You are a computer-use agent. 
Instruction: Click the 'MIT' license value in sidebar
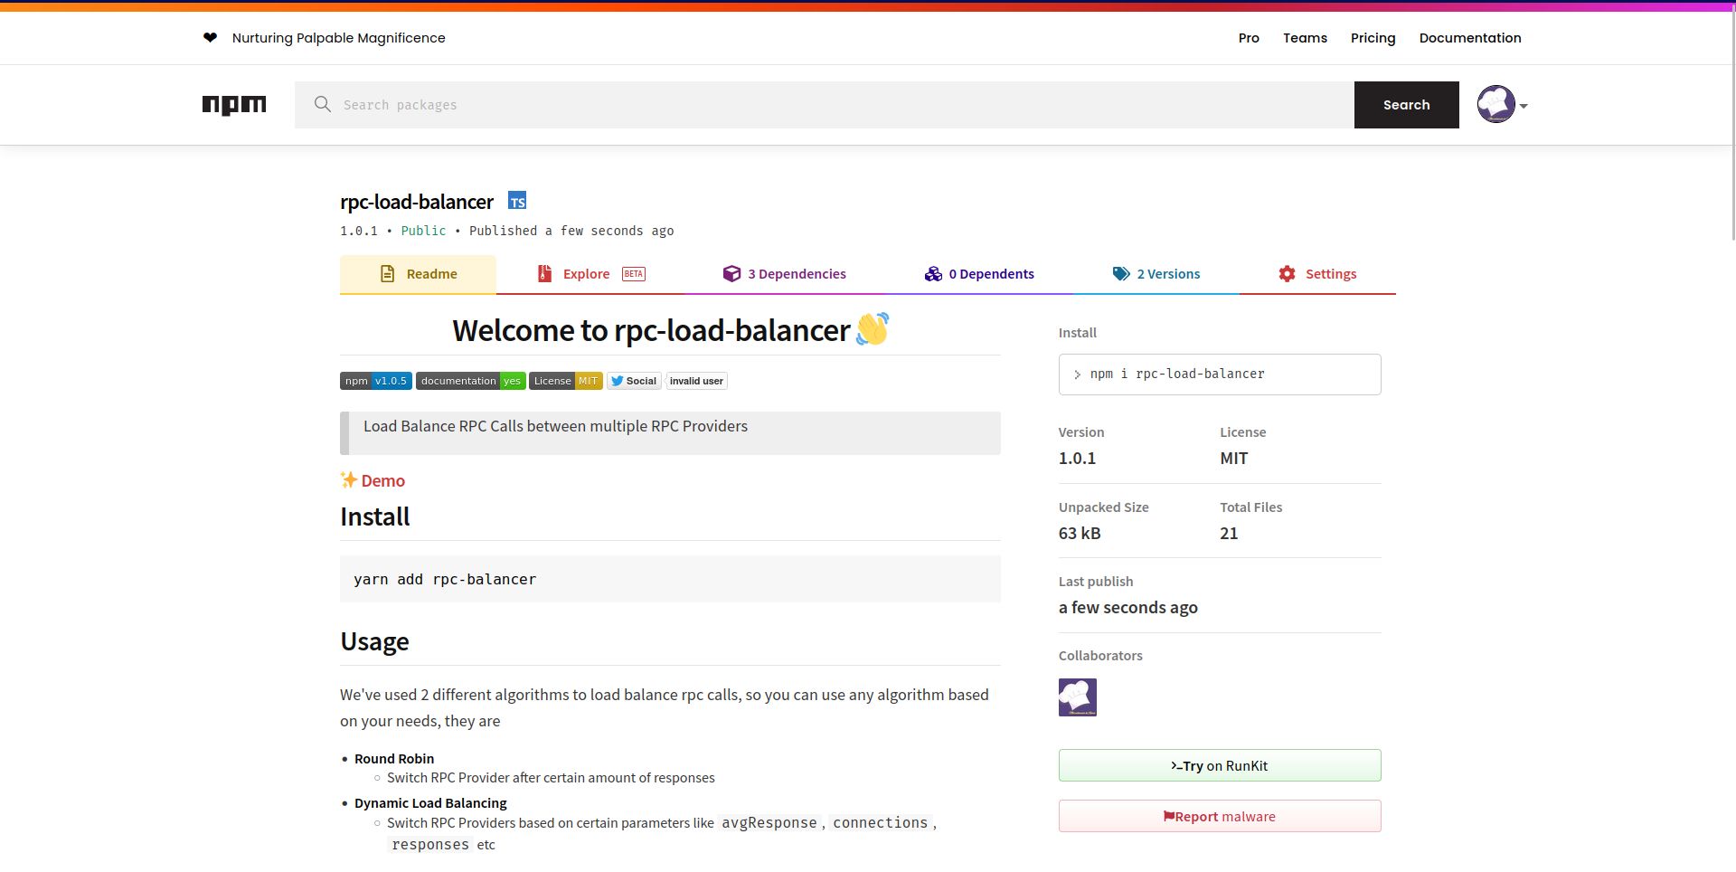pyautogui.click(x=1234, y=459)
